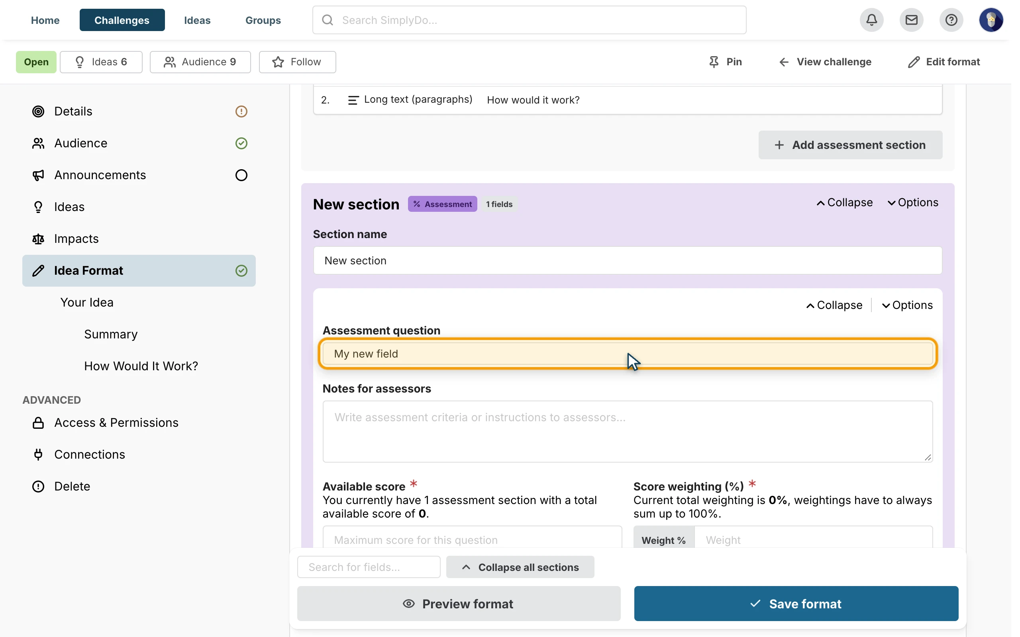Click the search magnifier icon in the top bar
Screen dimensions: 1020x637
pos(328,20)
